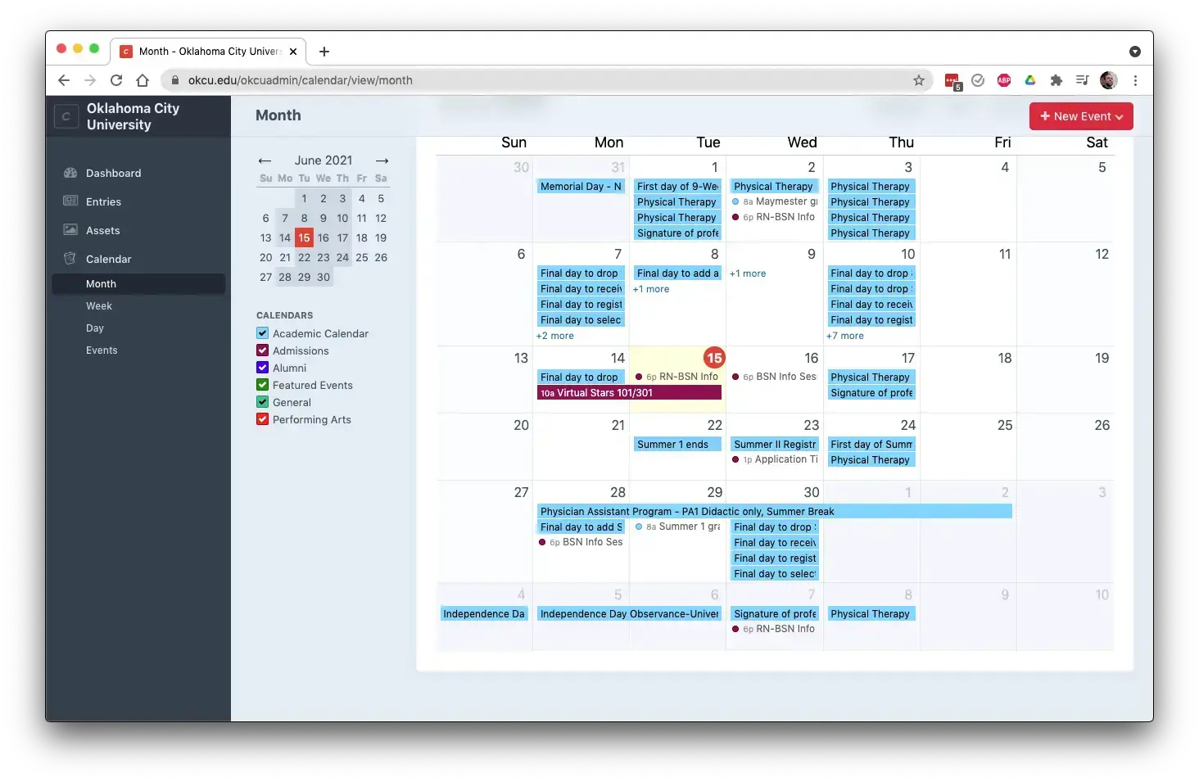Switch to the Week view

pos(99,305)
